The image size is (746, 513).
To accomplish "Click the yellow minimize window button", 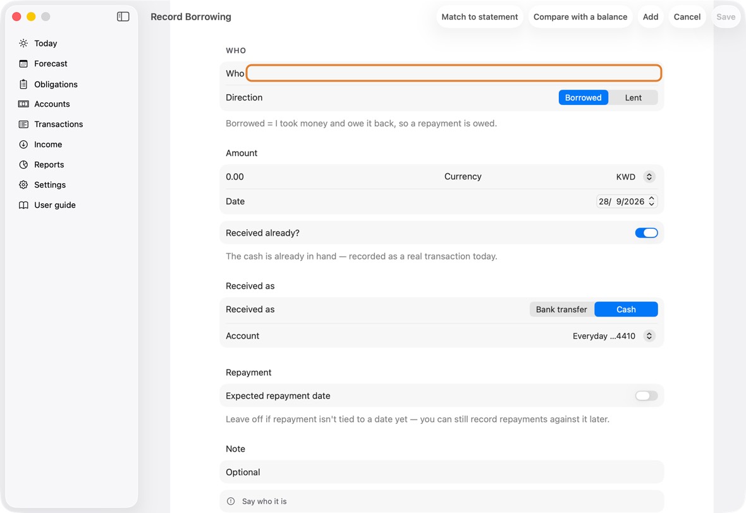I will pos(31,16).
